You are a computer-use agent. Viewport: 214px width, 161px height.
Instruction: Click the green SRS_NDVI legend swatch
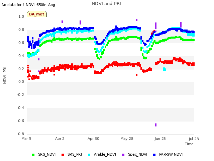click(x=33, y=155)
